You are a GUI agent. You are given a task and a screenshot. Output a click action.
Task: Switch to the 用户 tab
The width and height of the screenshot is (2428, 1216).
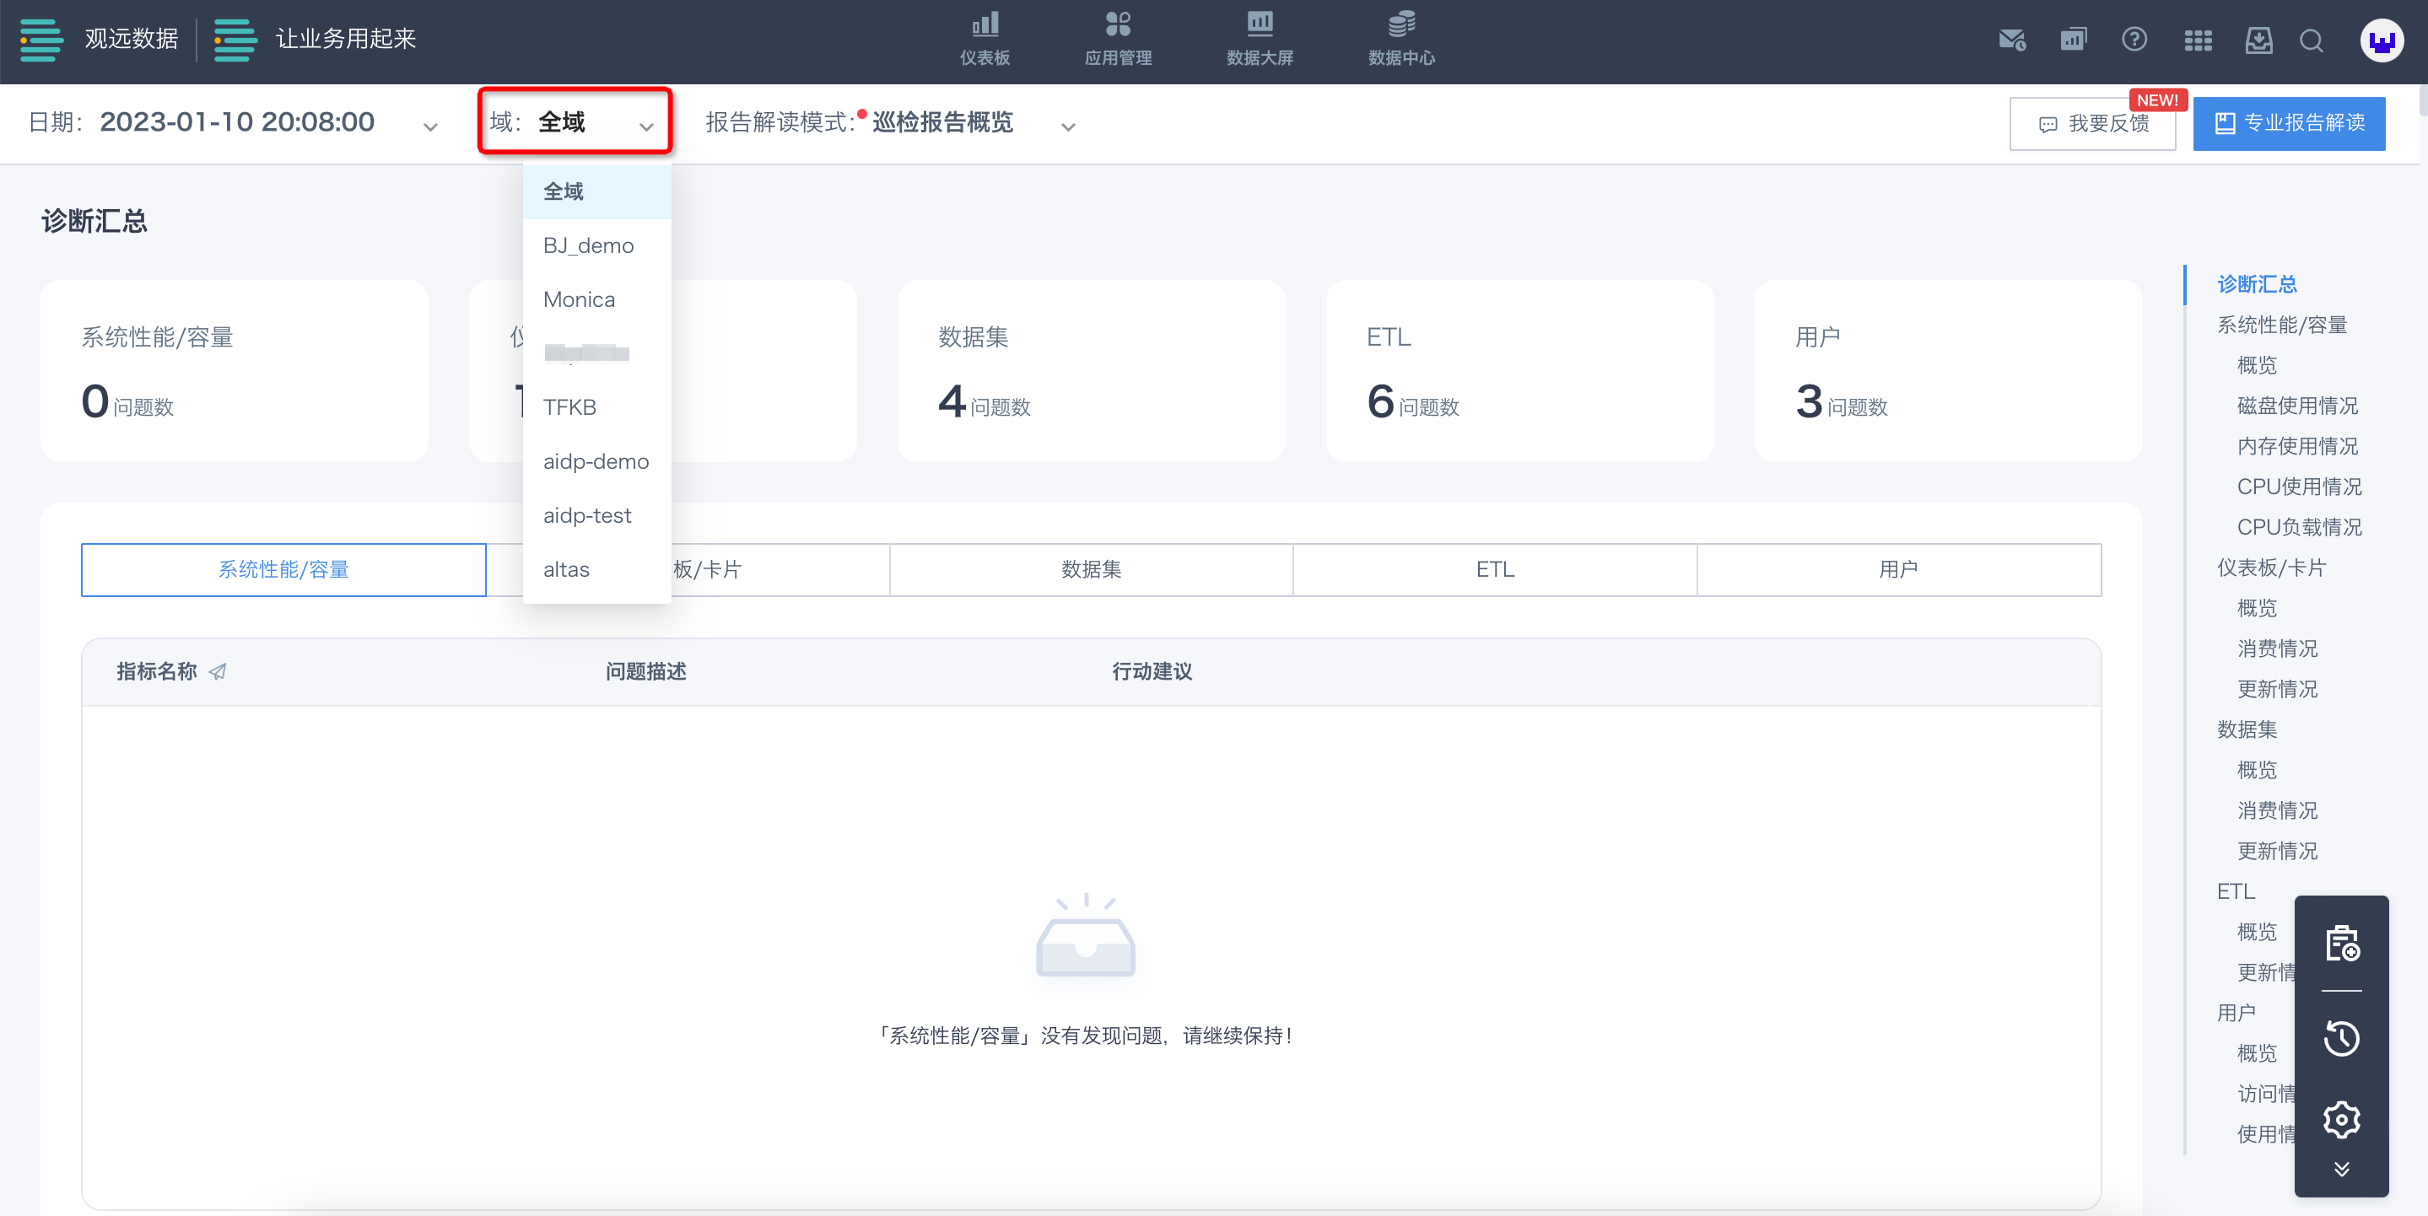coord(1899,570)
